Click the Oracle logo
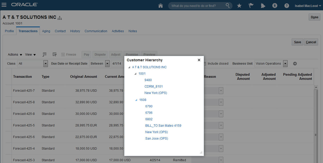 tap(24, 5)
